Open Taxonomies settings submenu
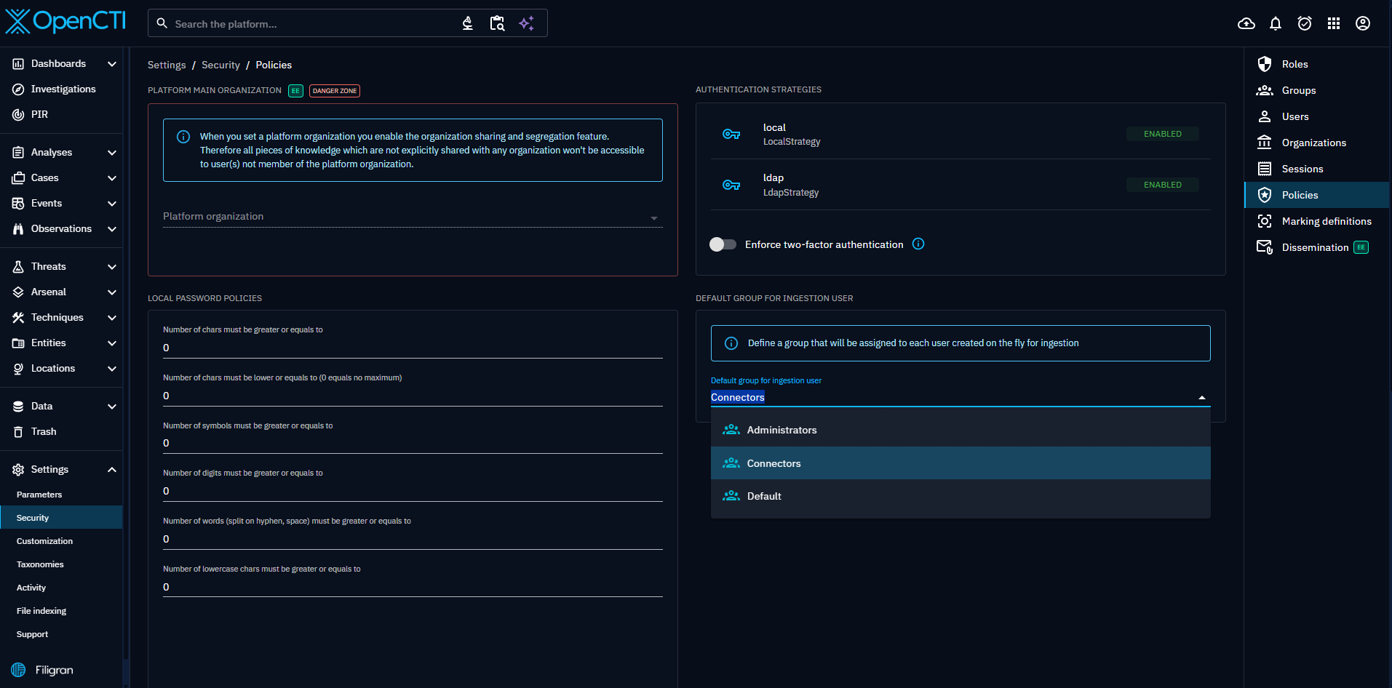Image resolution: width=1392 pixels, height=688 pixels. tap(61, 564)
